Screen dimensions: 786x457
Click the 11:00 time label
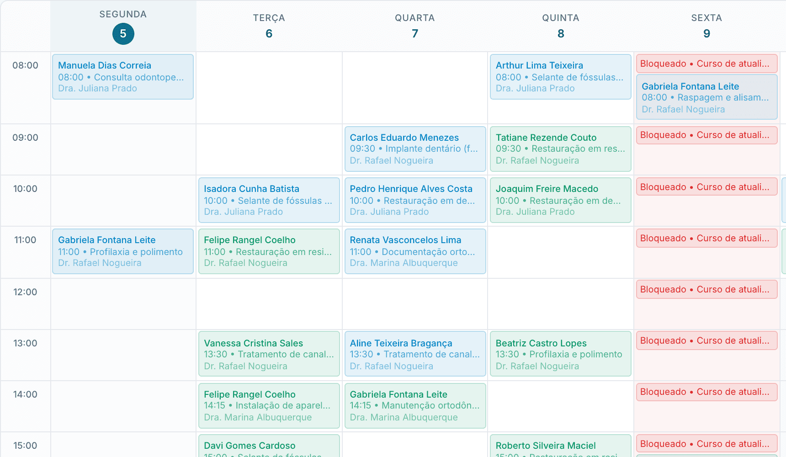[x=26, y=240]
